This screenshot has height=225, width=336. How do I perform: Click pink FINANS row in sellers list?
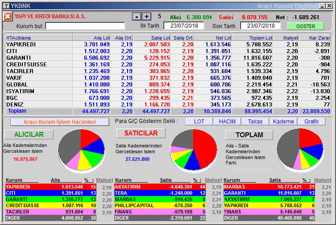pos(160,212)
